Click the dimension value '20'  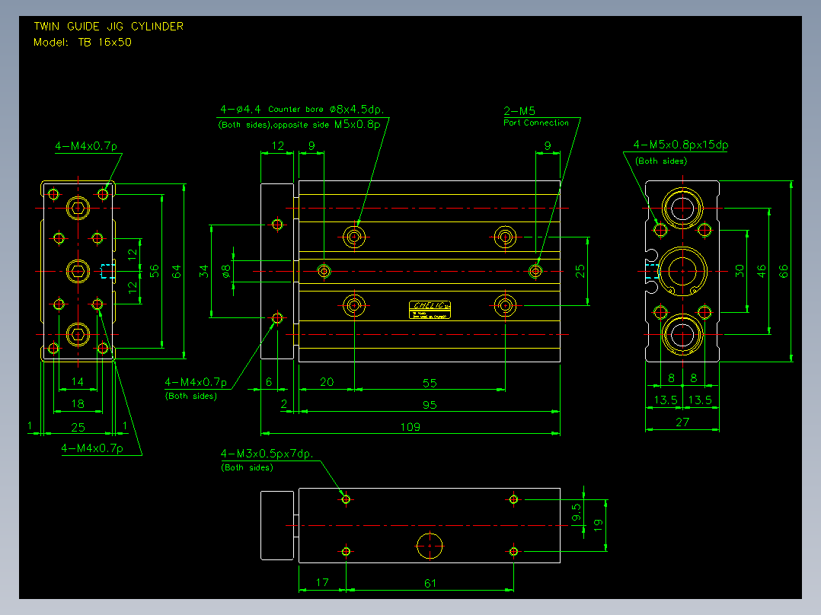[327, 382]
